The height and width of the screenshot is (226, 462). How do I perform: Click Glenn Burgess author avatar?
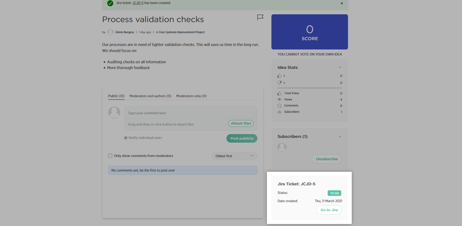110,32
